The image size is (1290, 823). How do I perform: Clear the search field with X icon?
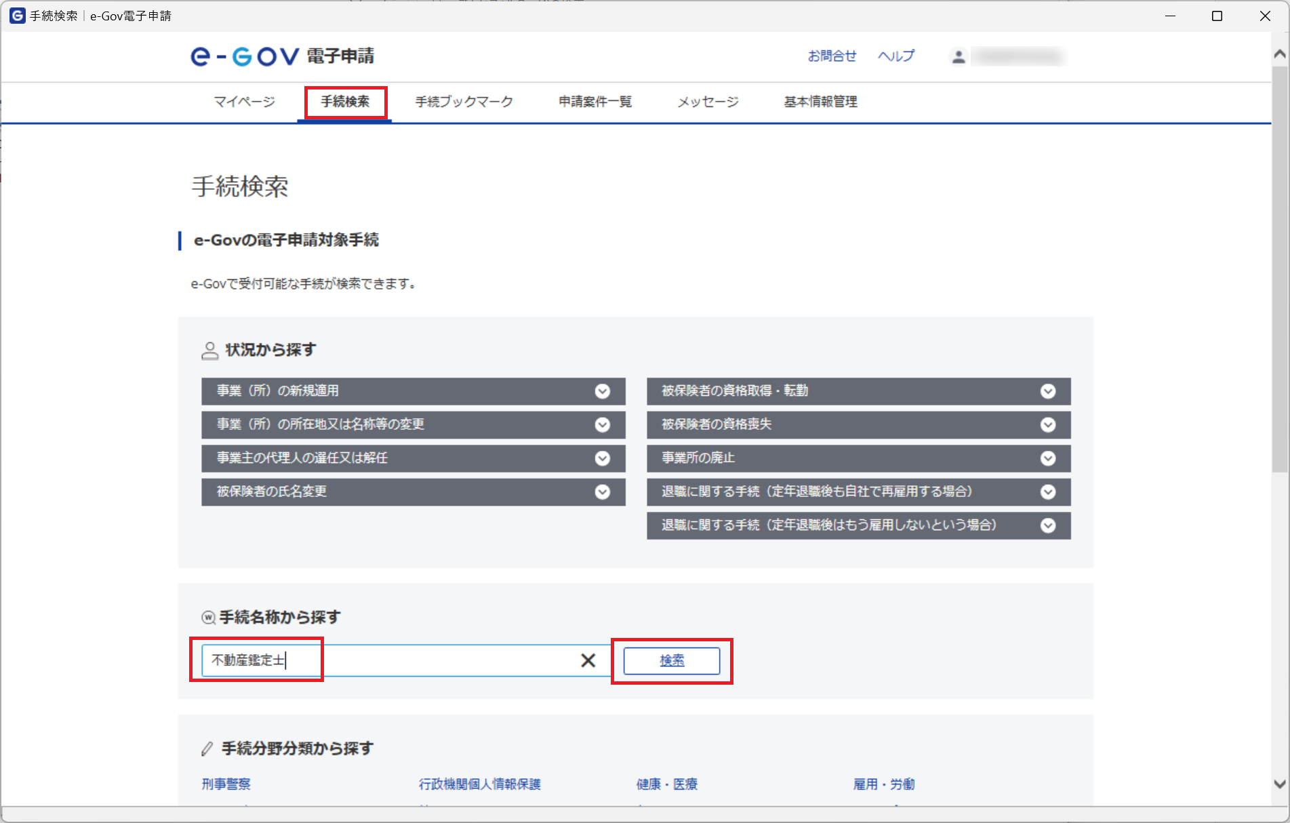click(x=588, y=660)
